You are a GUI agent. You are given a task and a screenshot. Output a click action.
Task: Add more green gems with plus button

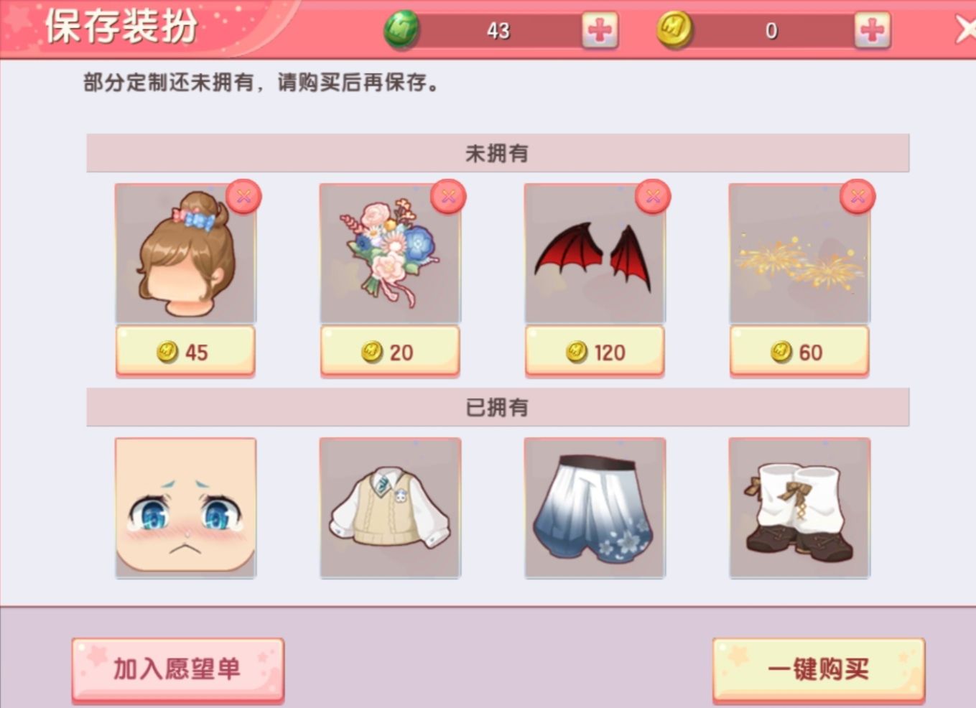(600, 30)
